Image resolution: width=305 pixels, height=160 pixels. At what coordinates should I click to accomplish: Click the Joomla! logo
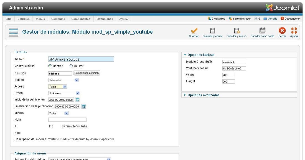coord(283,8)
